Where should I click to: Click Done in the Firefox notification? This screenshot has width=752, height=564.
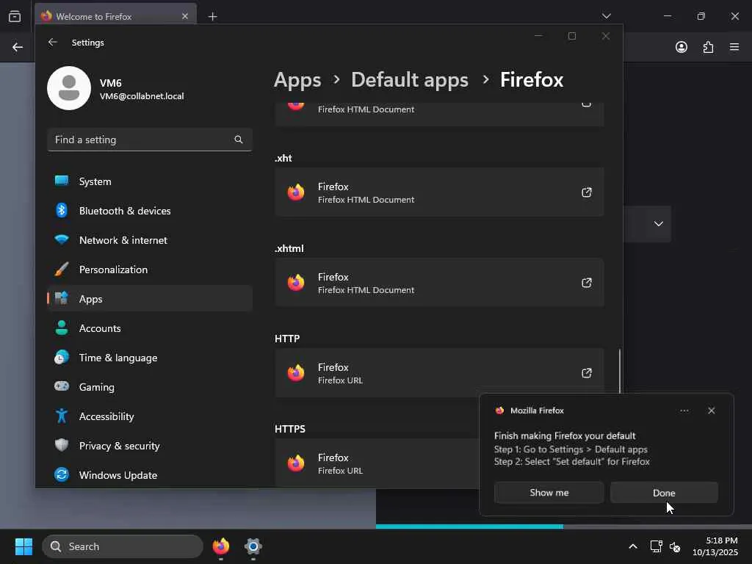pos(664,493)
